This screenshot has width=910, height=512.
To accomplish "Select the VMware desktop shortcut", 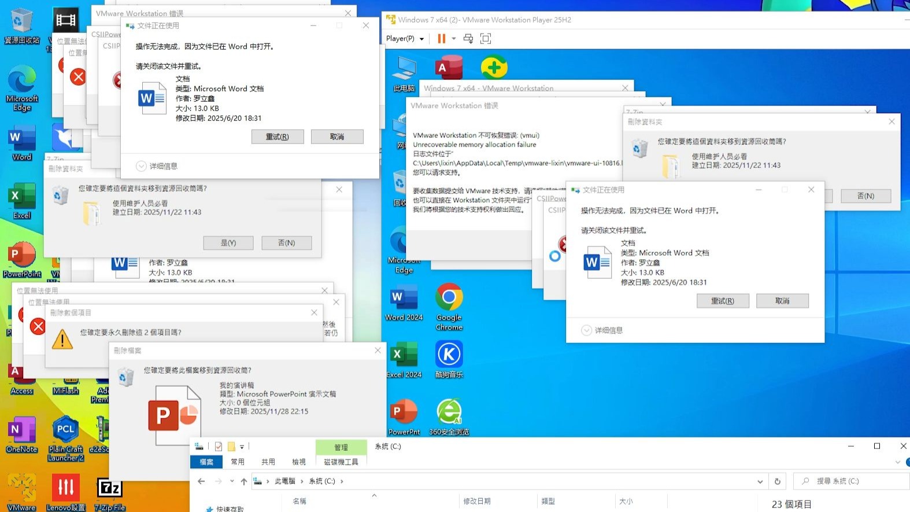I will coord(22,493).
